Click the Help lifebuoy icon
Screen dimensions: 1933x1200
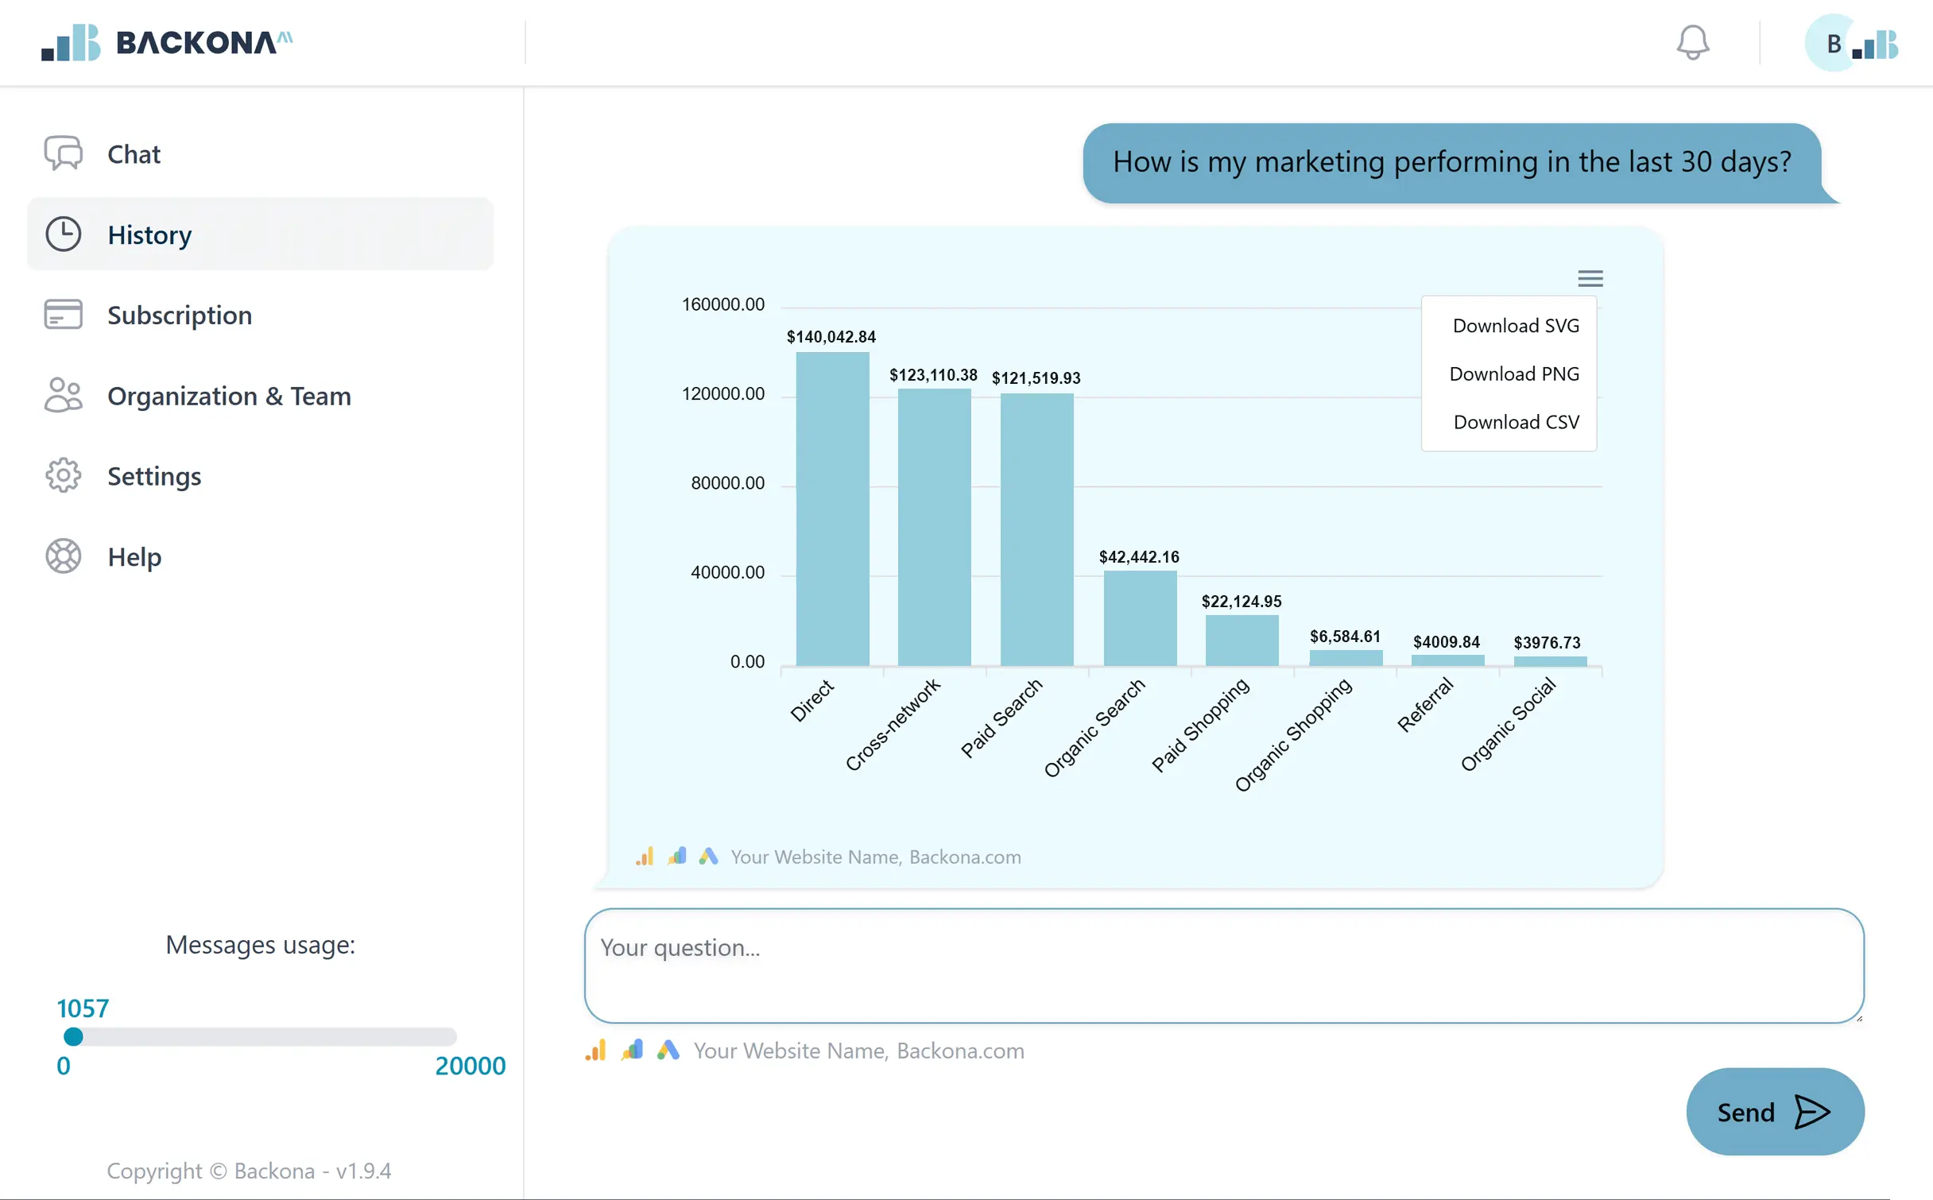coord(63,556)
